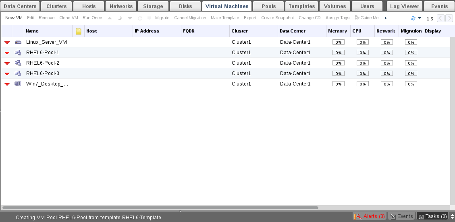The image size is (455, 222).
Task: Open Alerts panel in the footer
Action: (370, 216)
